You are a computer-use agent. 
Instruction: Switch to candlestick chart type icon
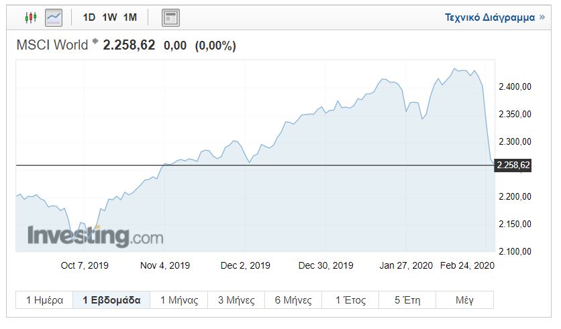click(30, 17)
